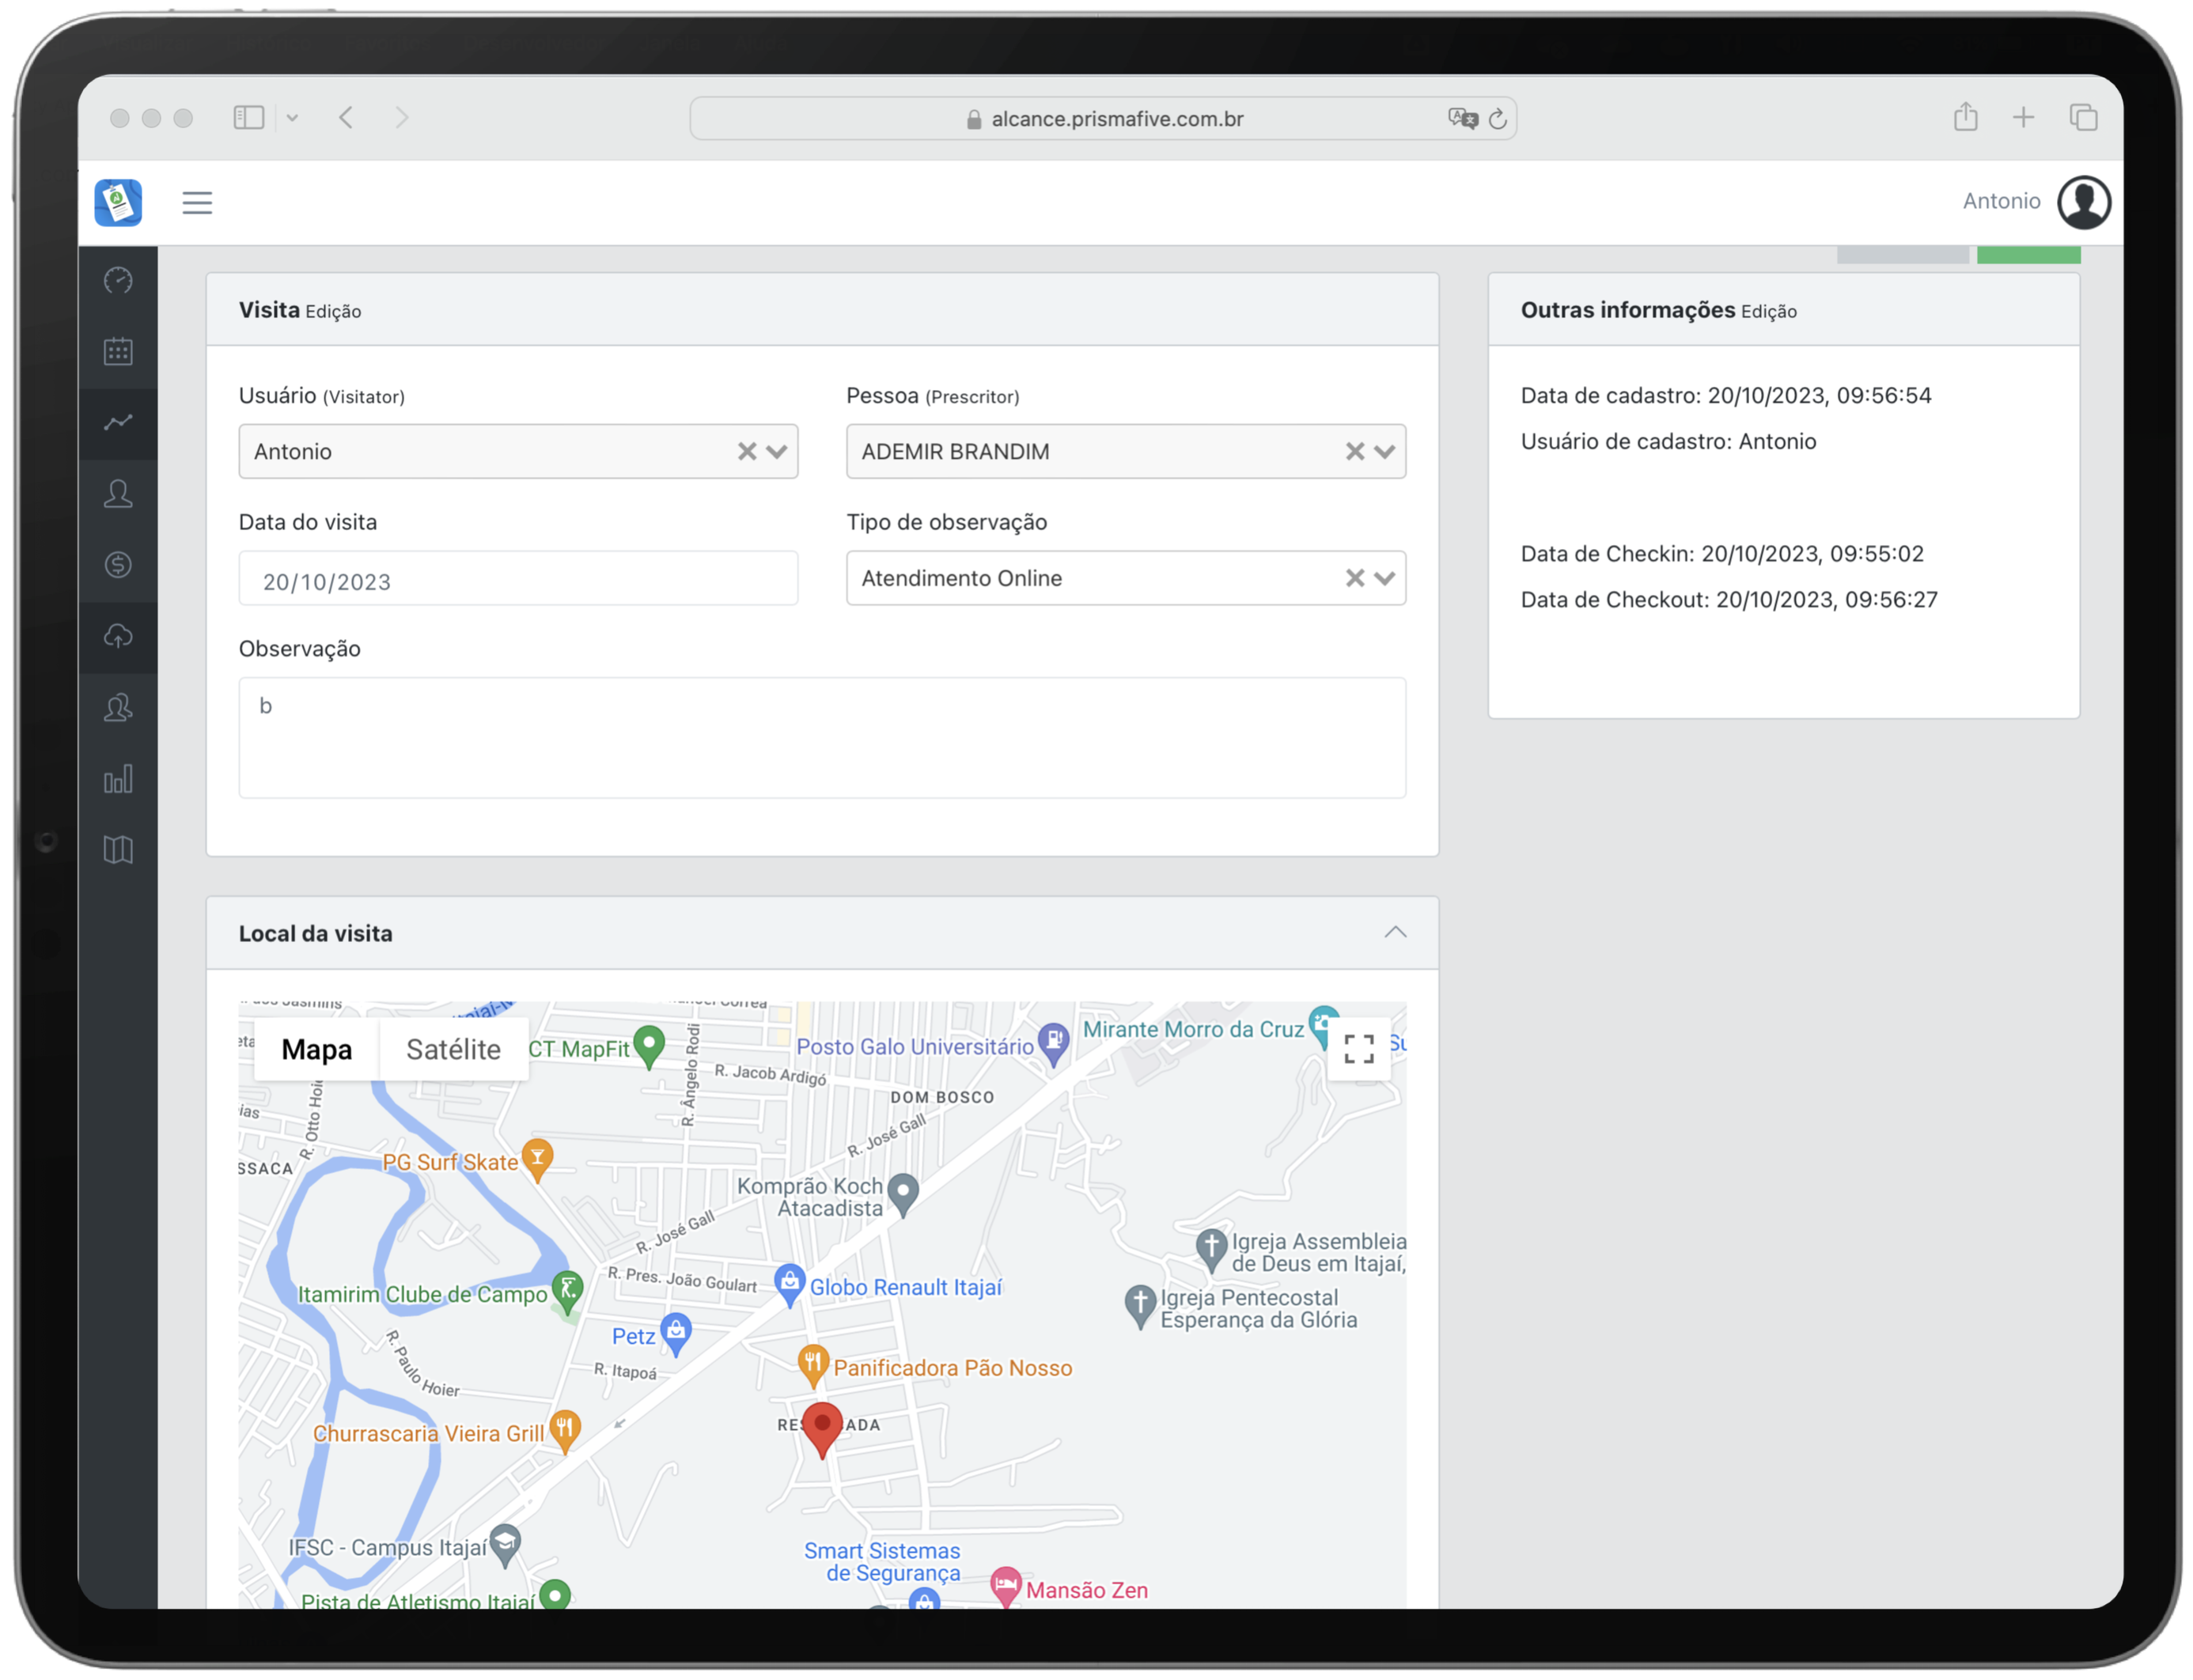Clear the Antonio user selection

(x=746, y=451)
